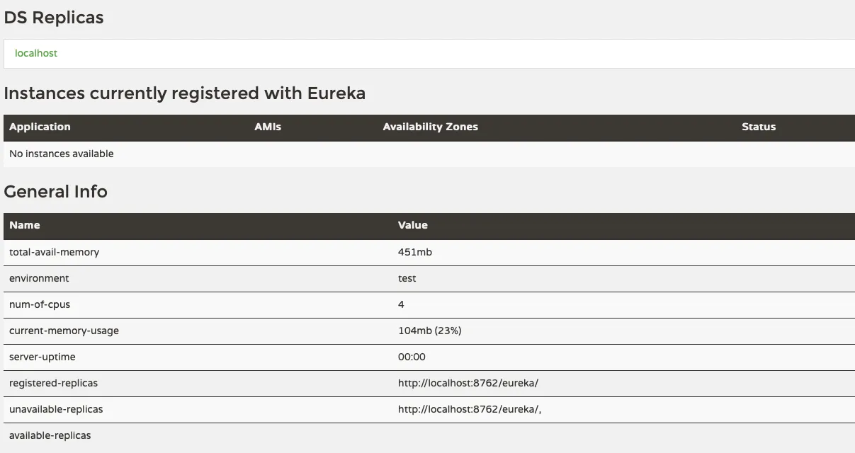855x453 pixels.
Task: Select the Application column header
Action: click(x=40, y=127)
